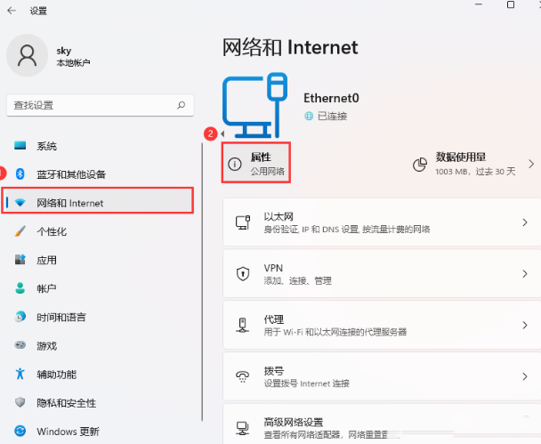Click the large Ethernet computer icon
The image size is (541, 444).
coord(254,105)
